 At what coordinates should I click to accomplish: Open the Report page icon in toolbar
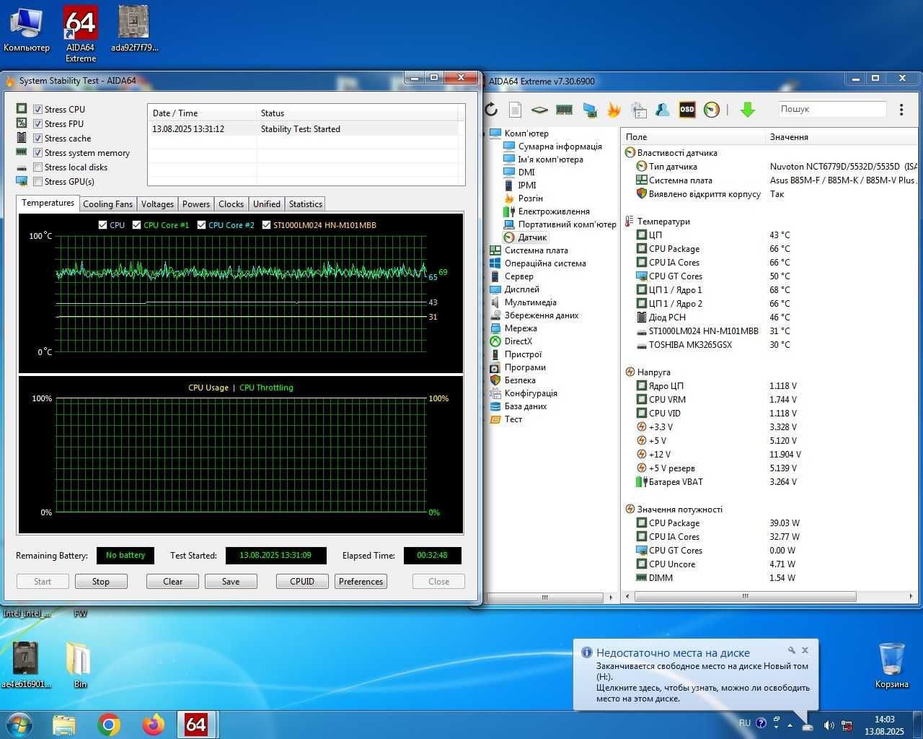pos(515,110)
